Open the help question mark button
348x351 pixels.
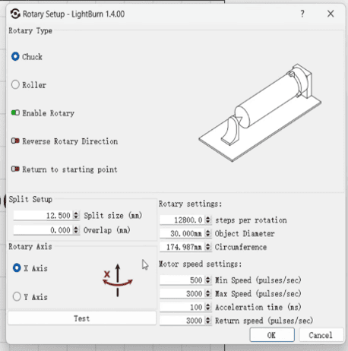point(302,14)
